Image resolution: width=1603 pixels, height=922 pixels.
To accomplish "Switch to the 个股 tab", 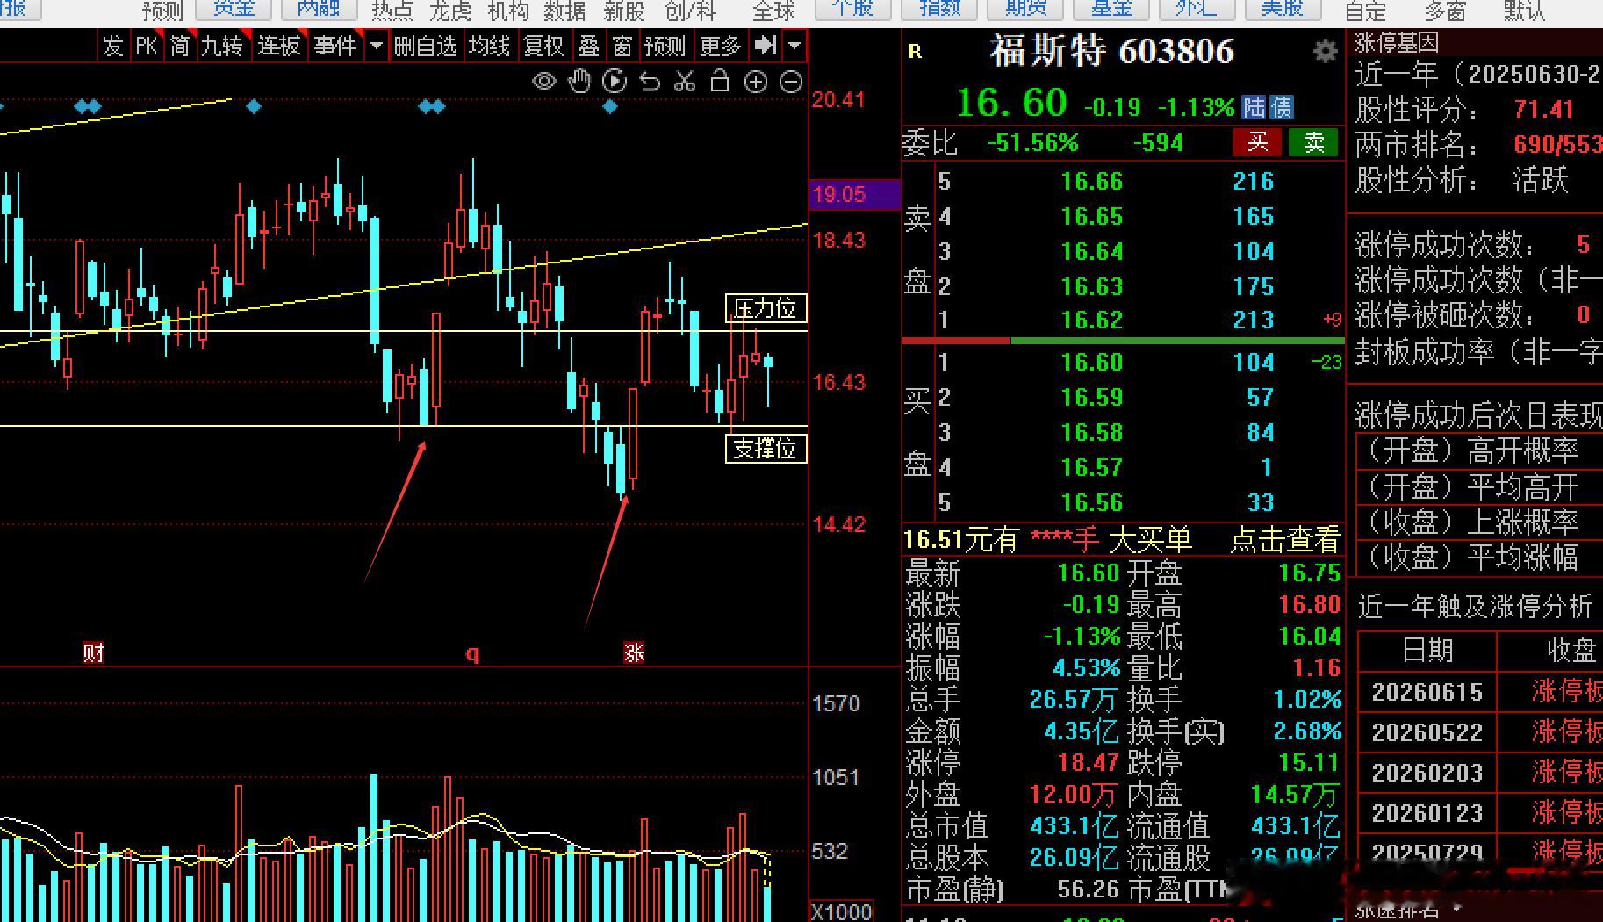I will coord(852,10).
